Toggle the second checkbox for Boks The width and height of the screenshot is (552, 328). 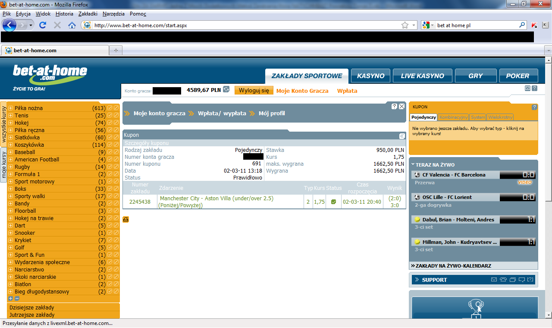pyautogui.click(x=116, y=189)
